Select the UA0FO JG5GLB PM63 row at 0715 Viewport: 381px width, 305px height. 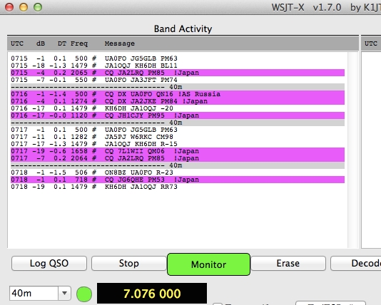tap(178, 58)
